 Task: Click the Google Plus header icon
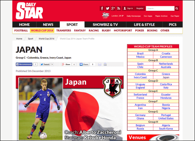pos(113,8)
